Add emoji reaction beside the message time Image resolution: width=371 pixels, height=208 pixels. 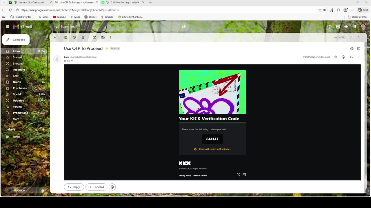[x=343, y=57]
